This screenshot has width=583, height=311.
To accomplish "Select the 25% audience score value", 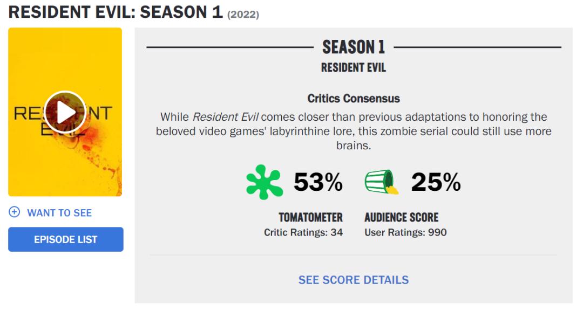I will (x=436, y=183).
